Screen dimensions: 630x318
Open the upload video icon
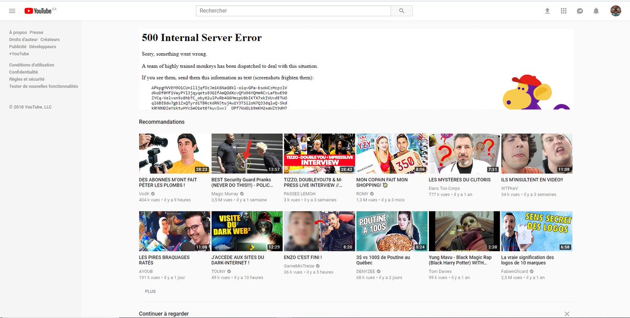point(547,11)
